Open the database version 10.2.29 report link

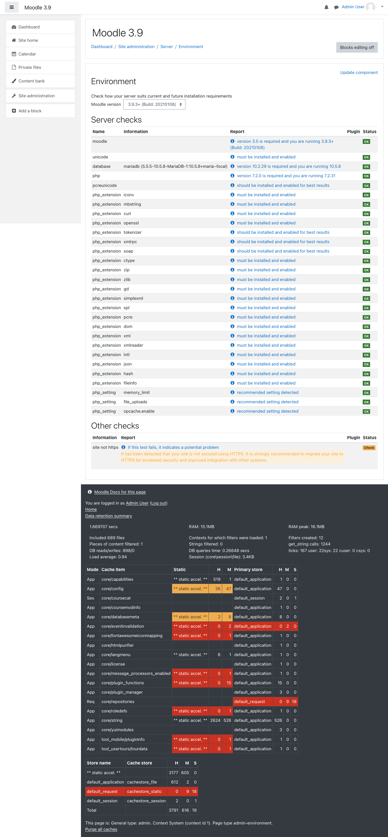(x=289, y=166)
